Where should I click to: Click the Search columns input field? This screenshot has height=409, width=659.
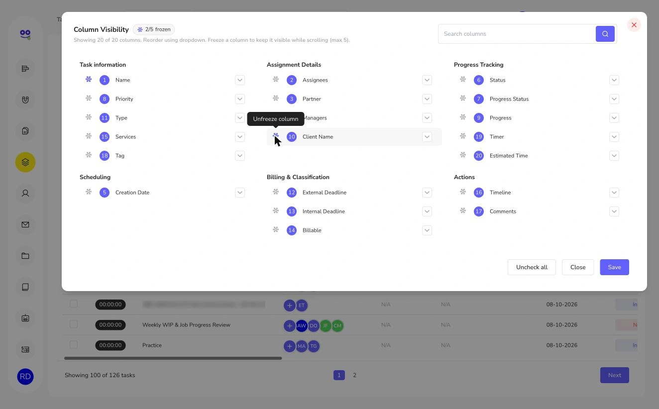(x=517, y=34)
